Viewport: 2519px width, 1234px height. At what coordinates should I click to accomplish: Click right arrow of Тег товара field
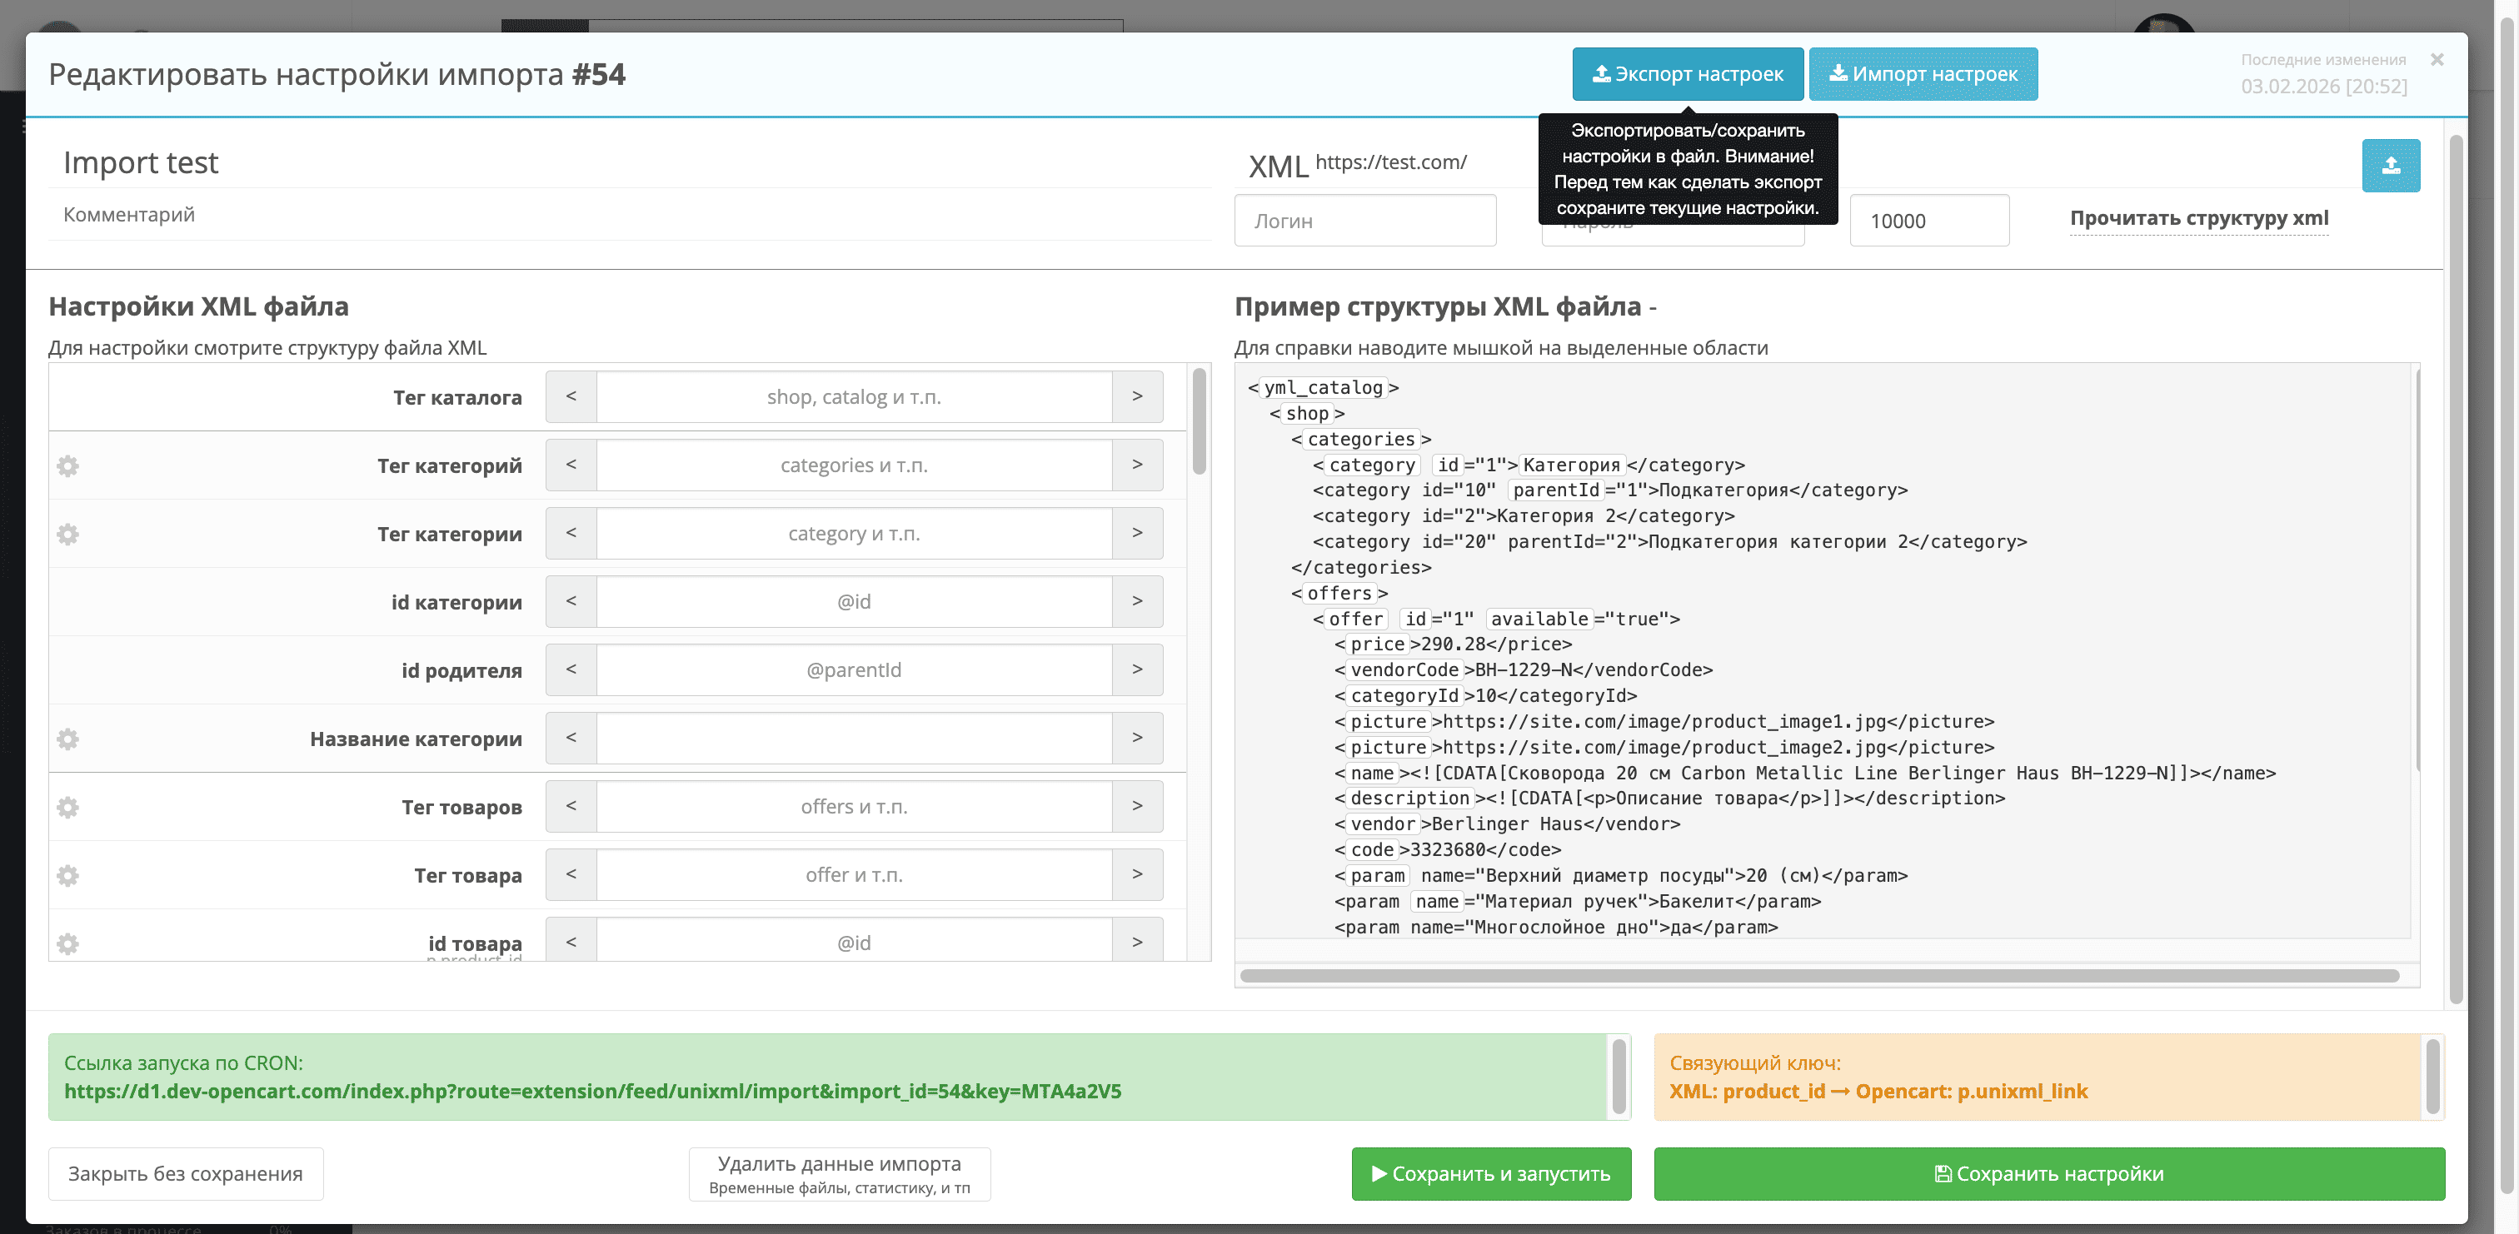[1137, 874]
